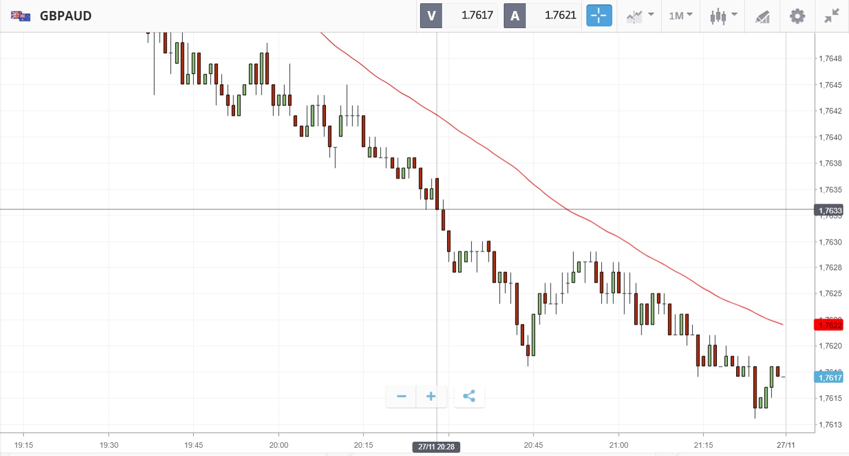The height and width of the screenshot is (456, 849).
Task: Click the V sell price 1.7617 button
Action: click(459, 15)
